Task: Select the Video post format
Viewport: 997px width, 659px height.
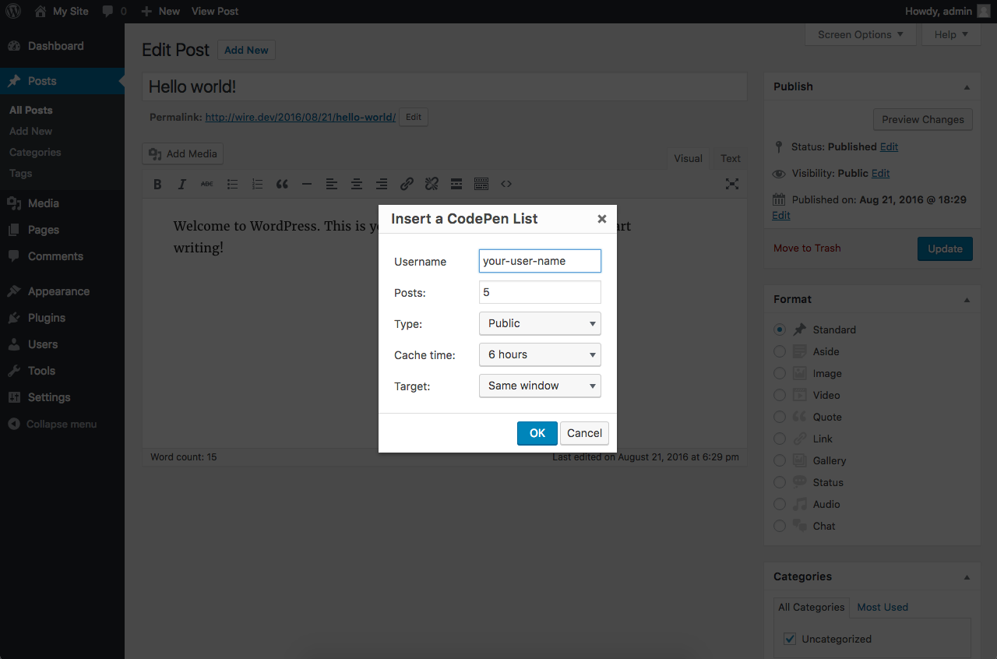Action: pyautogui.click(x=780, y=395)
